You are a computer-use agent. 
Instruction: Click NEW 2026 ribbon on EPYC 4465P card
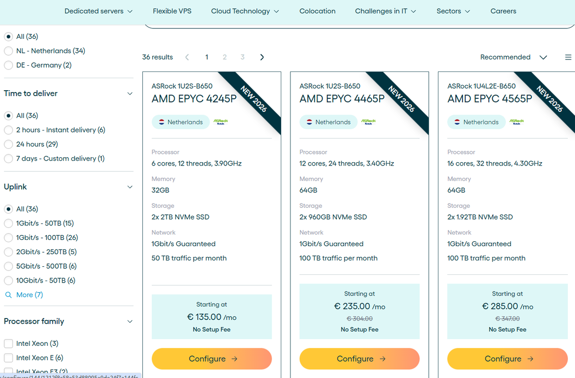coord(401,99)
